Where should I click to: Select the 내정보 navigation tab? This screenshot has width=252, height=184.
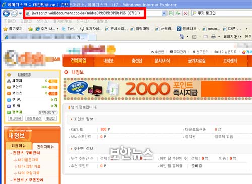click(x=108, y=60)
